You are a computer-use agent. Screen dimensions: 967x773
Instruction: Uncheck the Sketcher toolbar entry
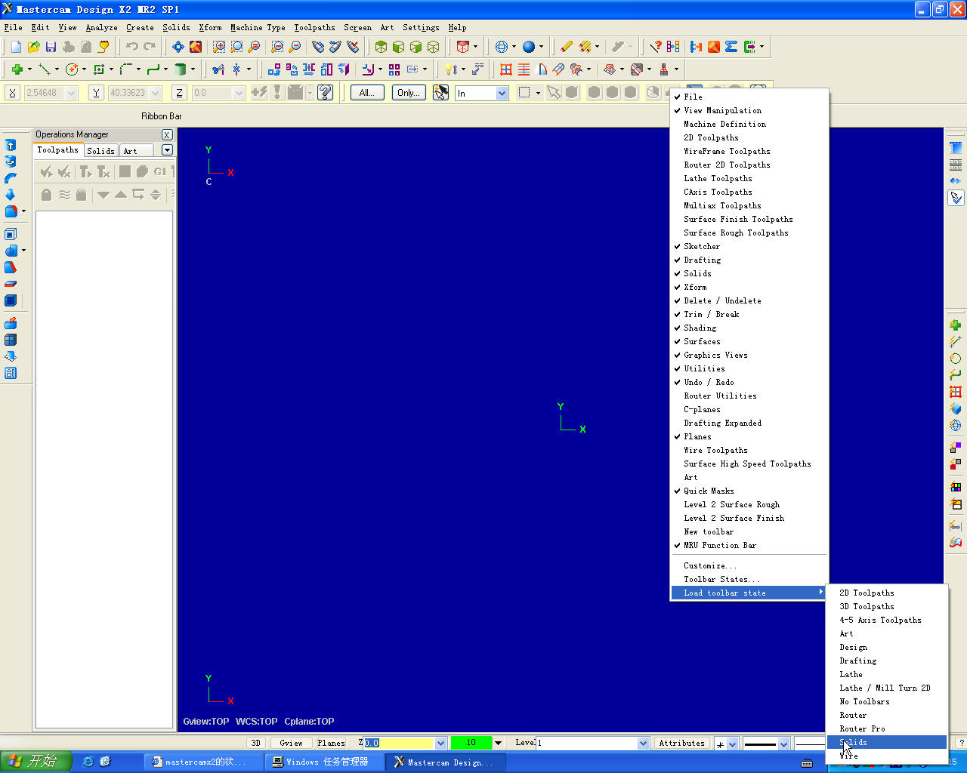pos(749,246)
